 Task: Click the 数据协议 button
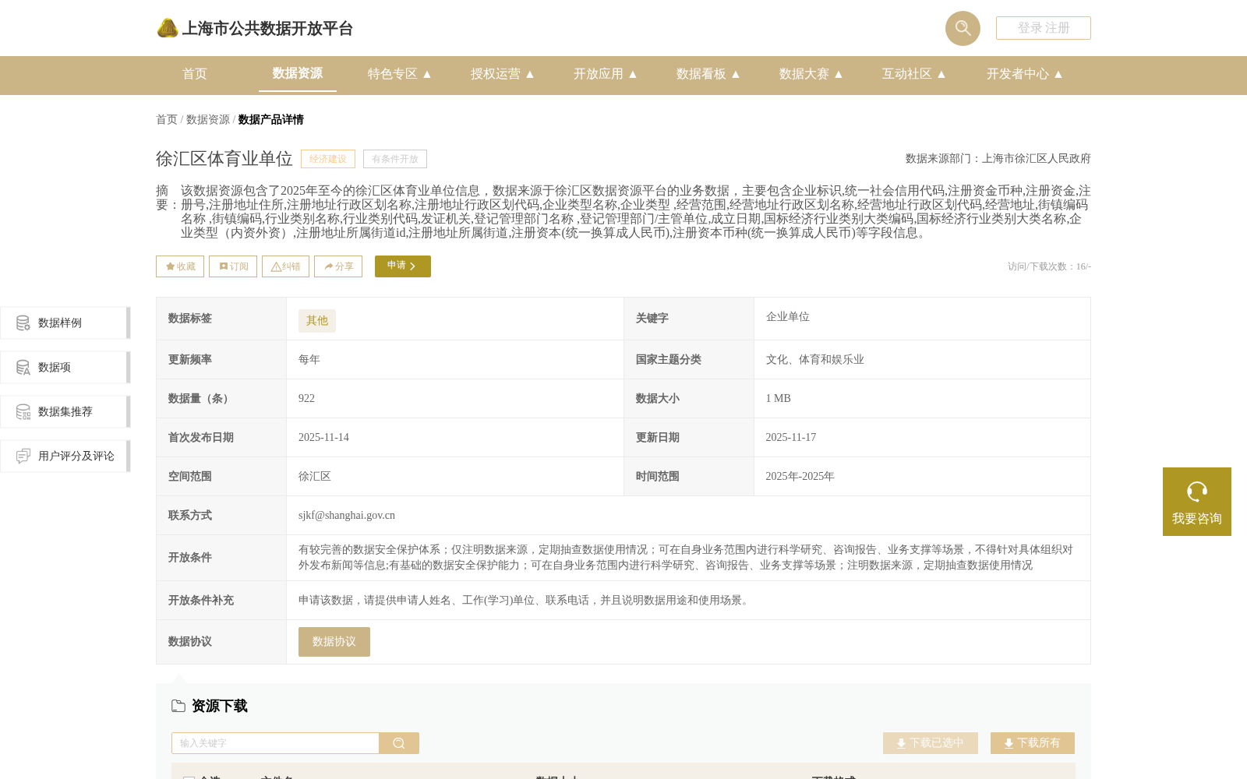(334, 642)
